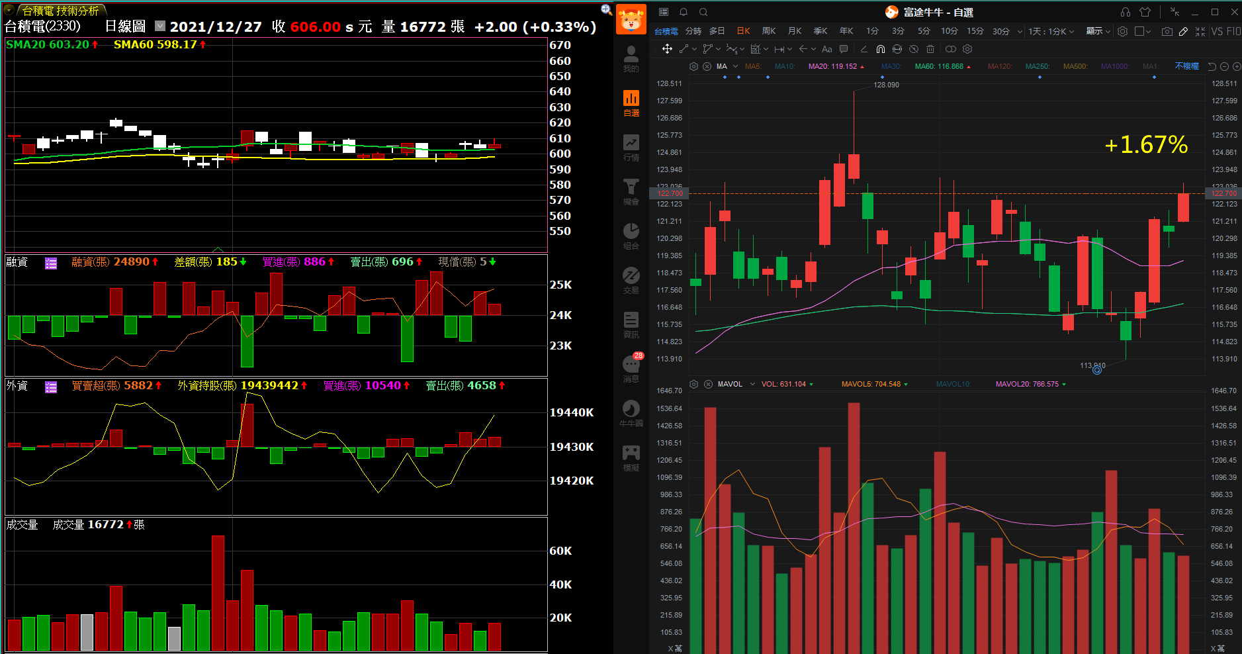The height and width of the screenshot is (654, 1242).
Task: Select the move/crosshair drawing tool
Action: click(667, 49)
